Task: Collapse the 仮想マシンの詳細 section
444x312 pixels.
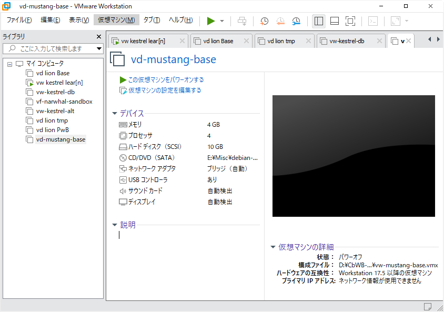Action: click(273, 247)
